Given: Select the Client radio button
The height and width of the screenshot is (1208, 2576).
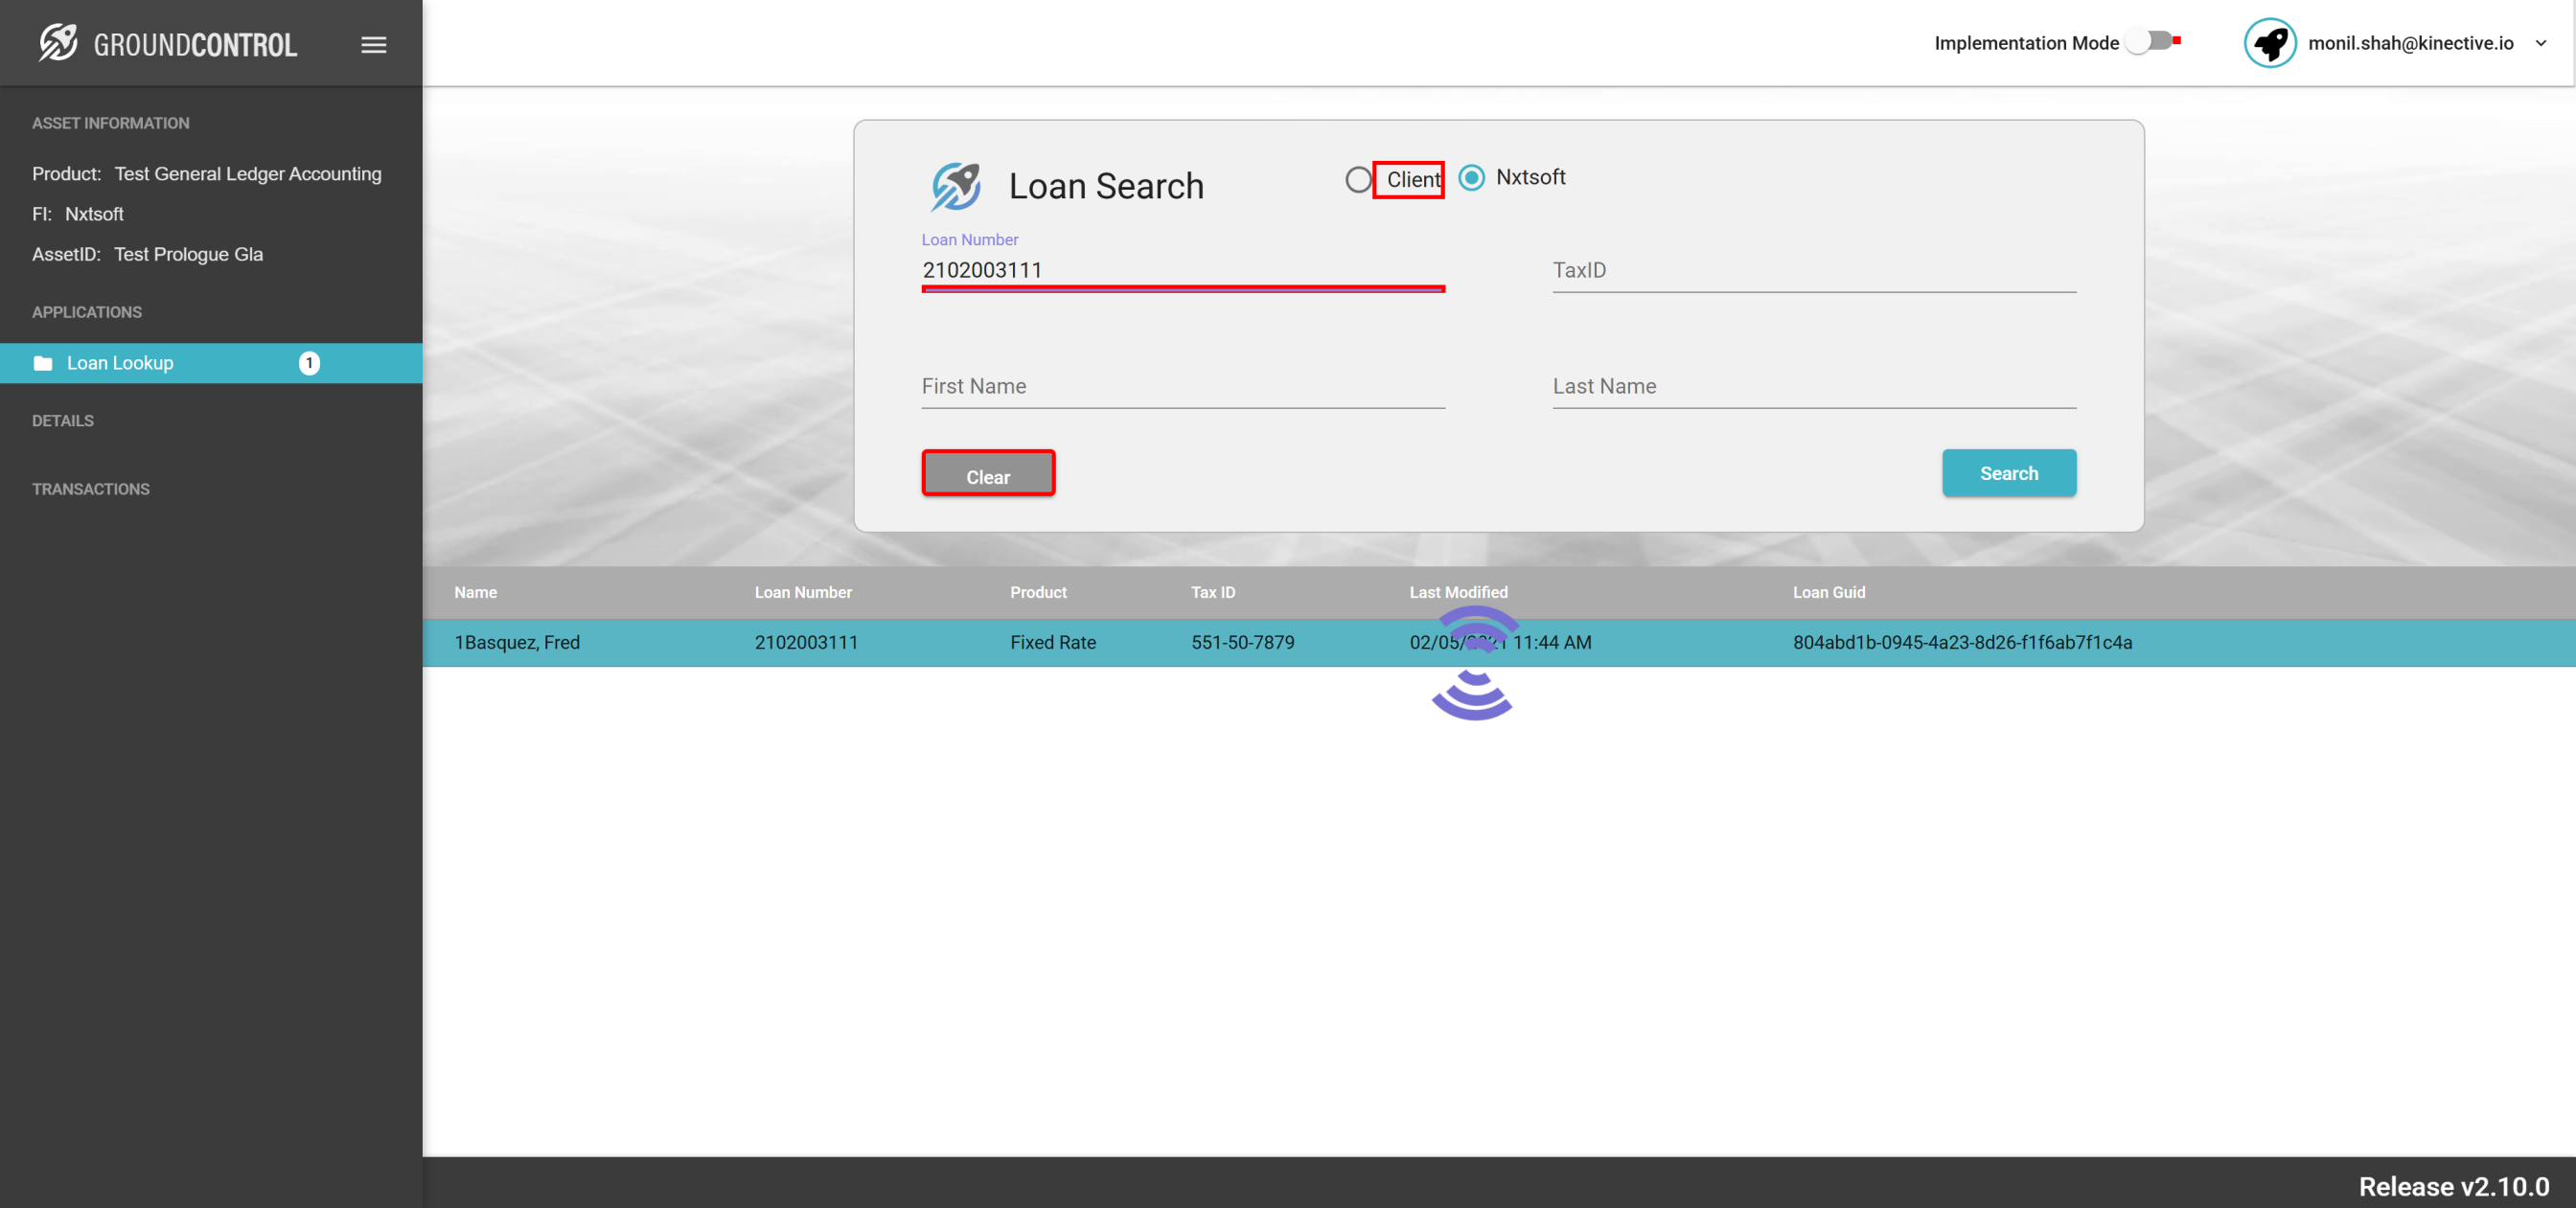Looking at the screenshot, I should coord(1357,180).
